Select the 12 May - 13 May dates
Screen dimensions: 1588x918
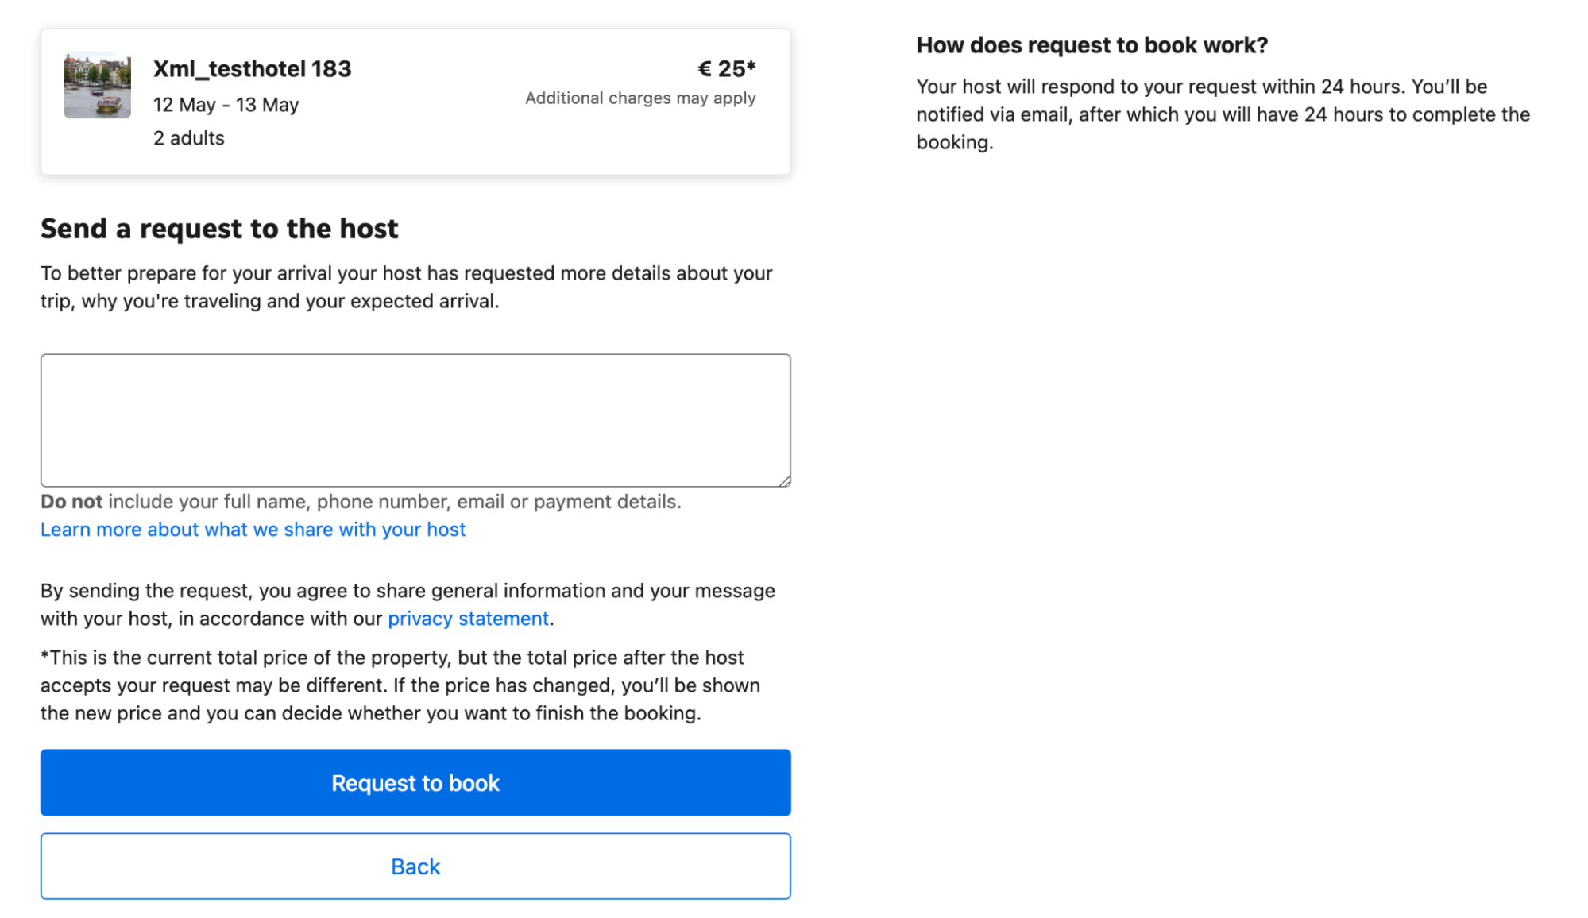click(226, 105)
